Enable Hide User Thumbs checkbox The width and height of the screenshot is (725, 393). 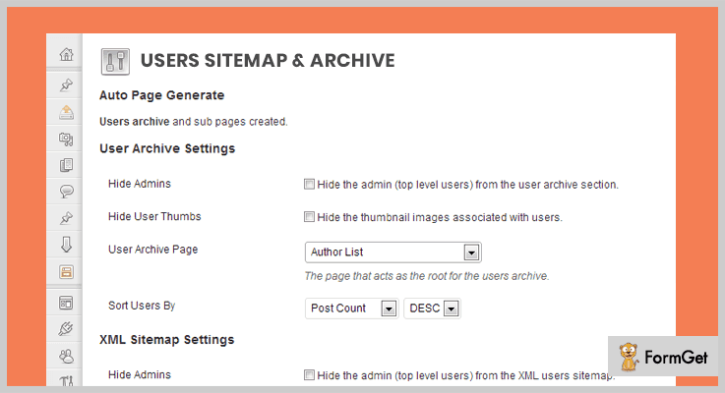pos(309,217)
